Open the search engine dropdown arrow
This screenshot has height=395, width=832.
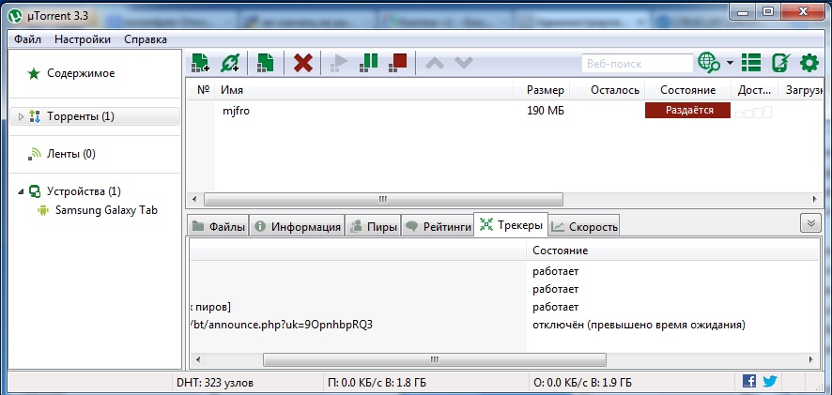tap(730, 64)
